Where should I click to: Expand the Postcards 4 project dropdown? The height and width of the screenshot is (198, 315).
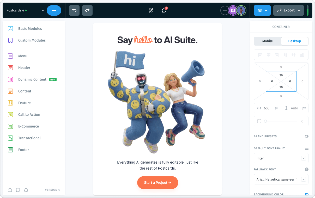tap(43, 10)
